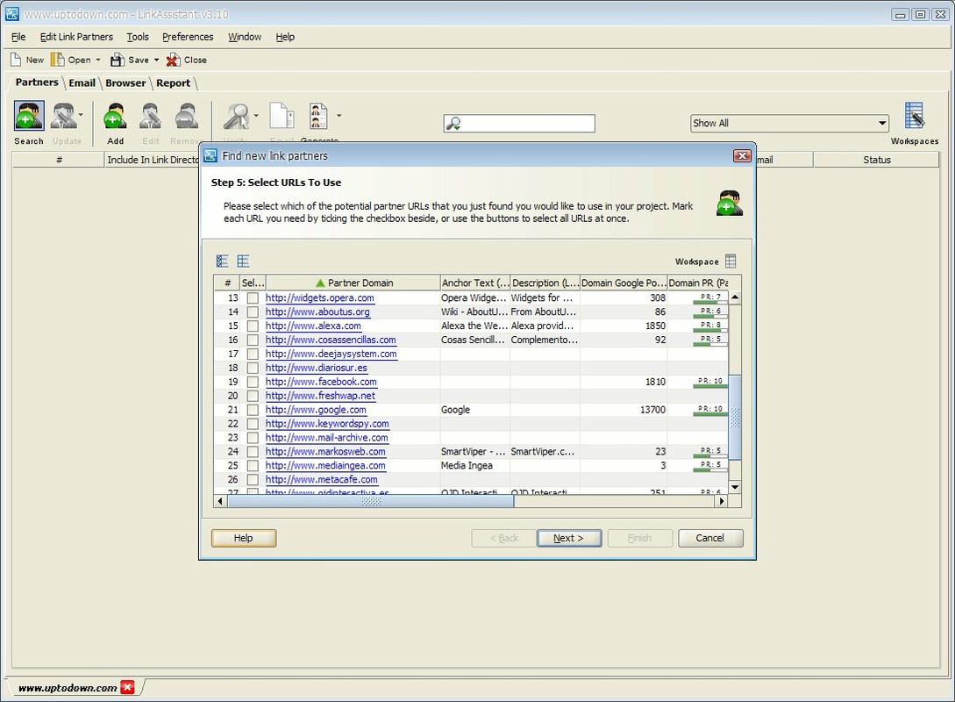Tick the checkbox for www.cosassencillas.com
The height and width of the screenshot is (702, 955).
pyautogui.click(x=253, y=340)
